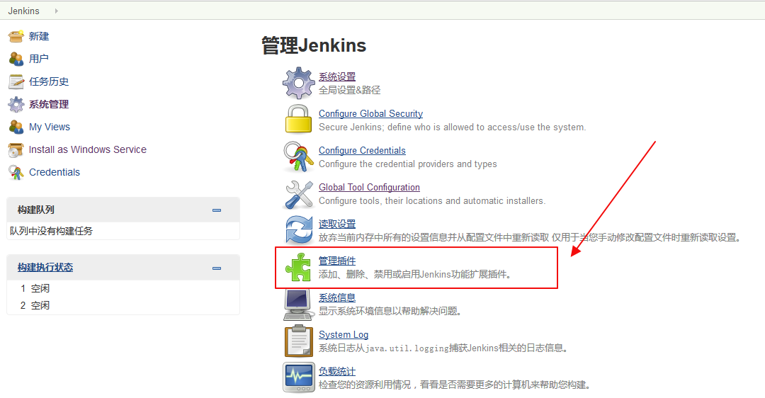Screen dimensions: 765x398
Task: Open the 用户 link in sidebar
Action: pos(38,59)
